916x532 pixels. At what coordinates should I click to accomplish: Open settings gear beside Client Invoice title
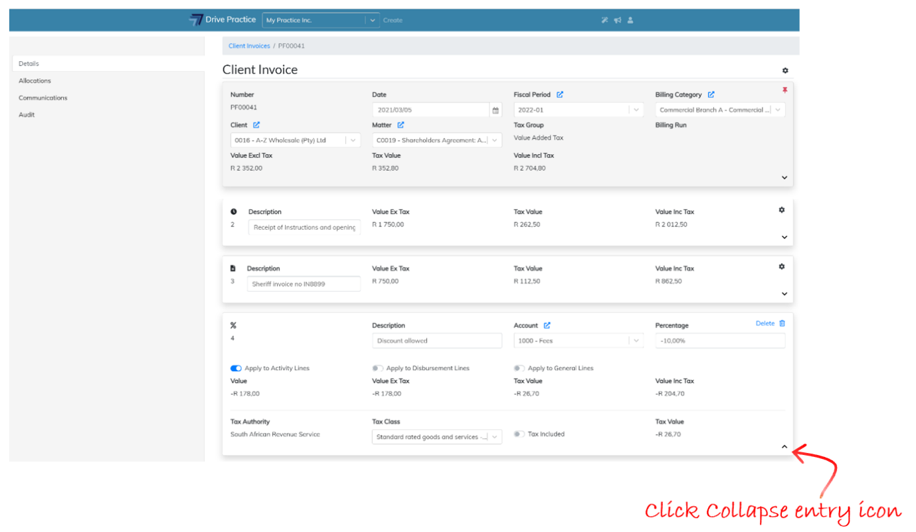point(785,70)
